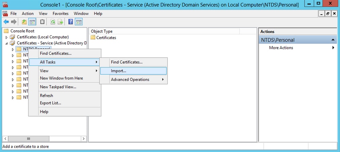Click the Export List toolbar icon
This screenshot has width=340, height=152.
pyautogui.click(x=60, y=22)
